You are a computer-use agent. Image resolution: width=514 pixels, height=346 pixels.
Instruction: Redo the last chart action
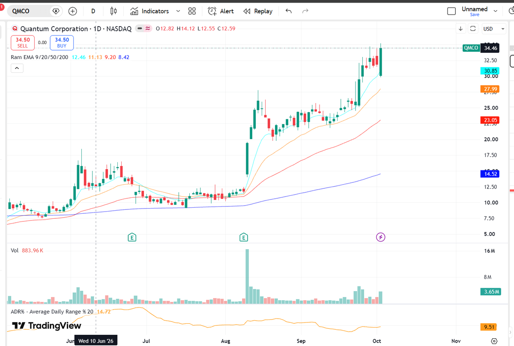(x=305, y=11)
